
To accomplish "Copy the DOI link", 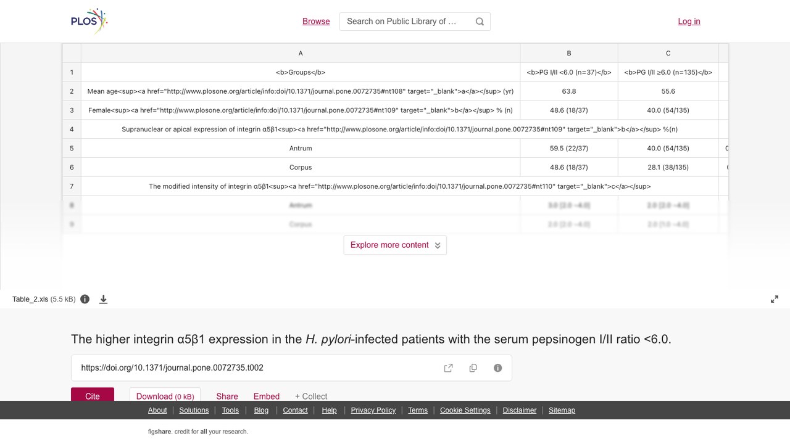I will coord(473,368).
